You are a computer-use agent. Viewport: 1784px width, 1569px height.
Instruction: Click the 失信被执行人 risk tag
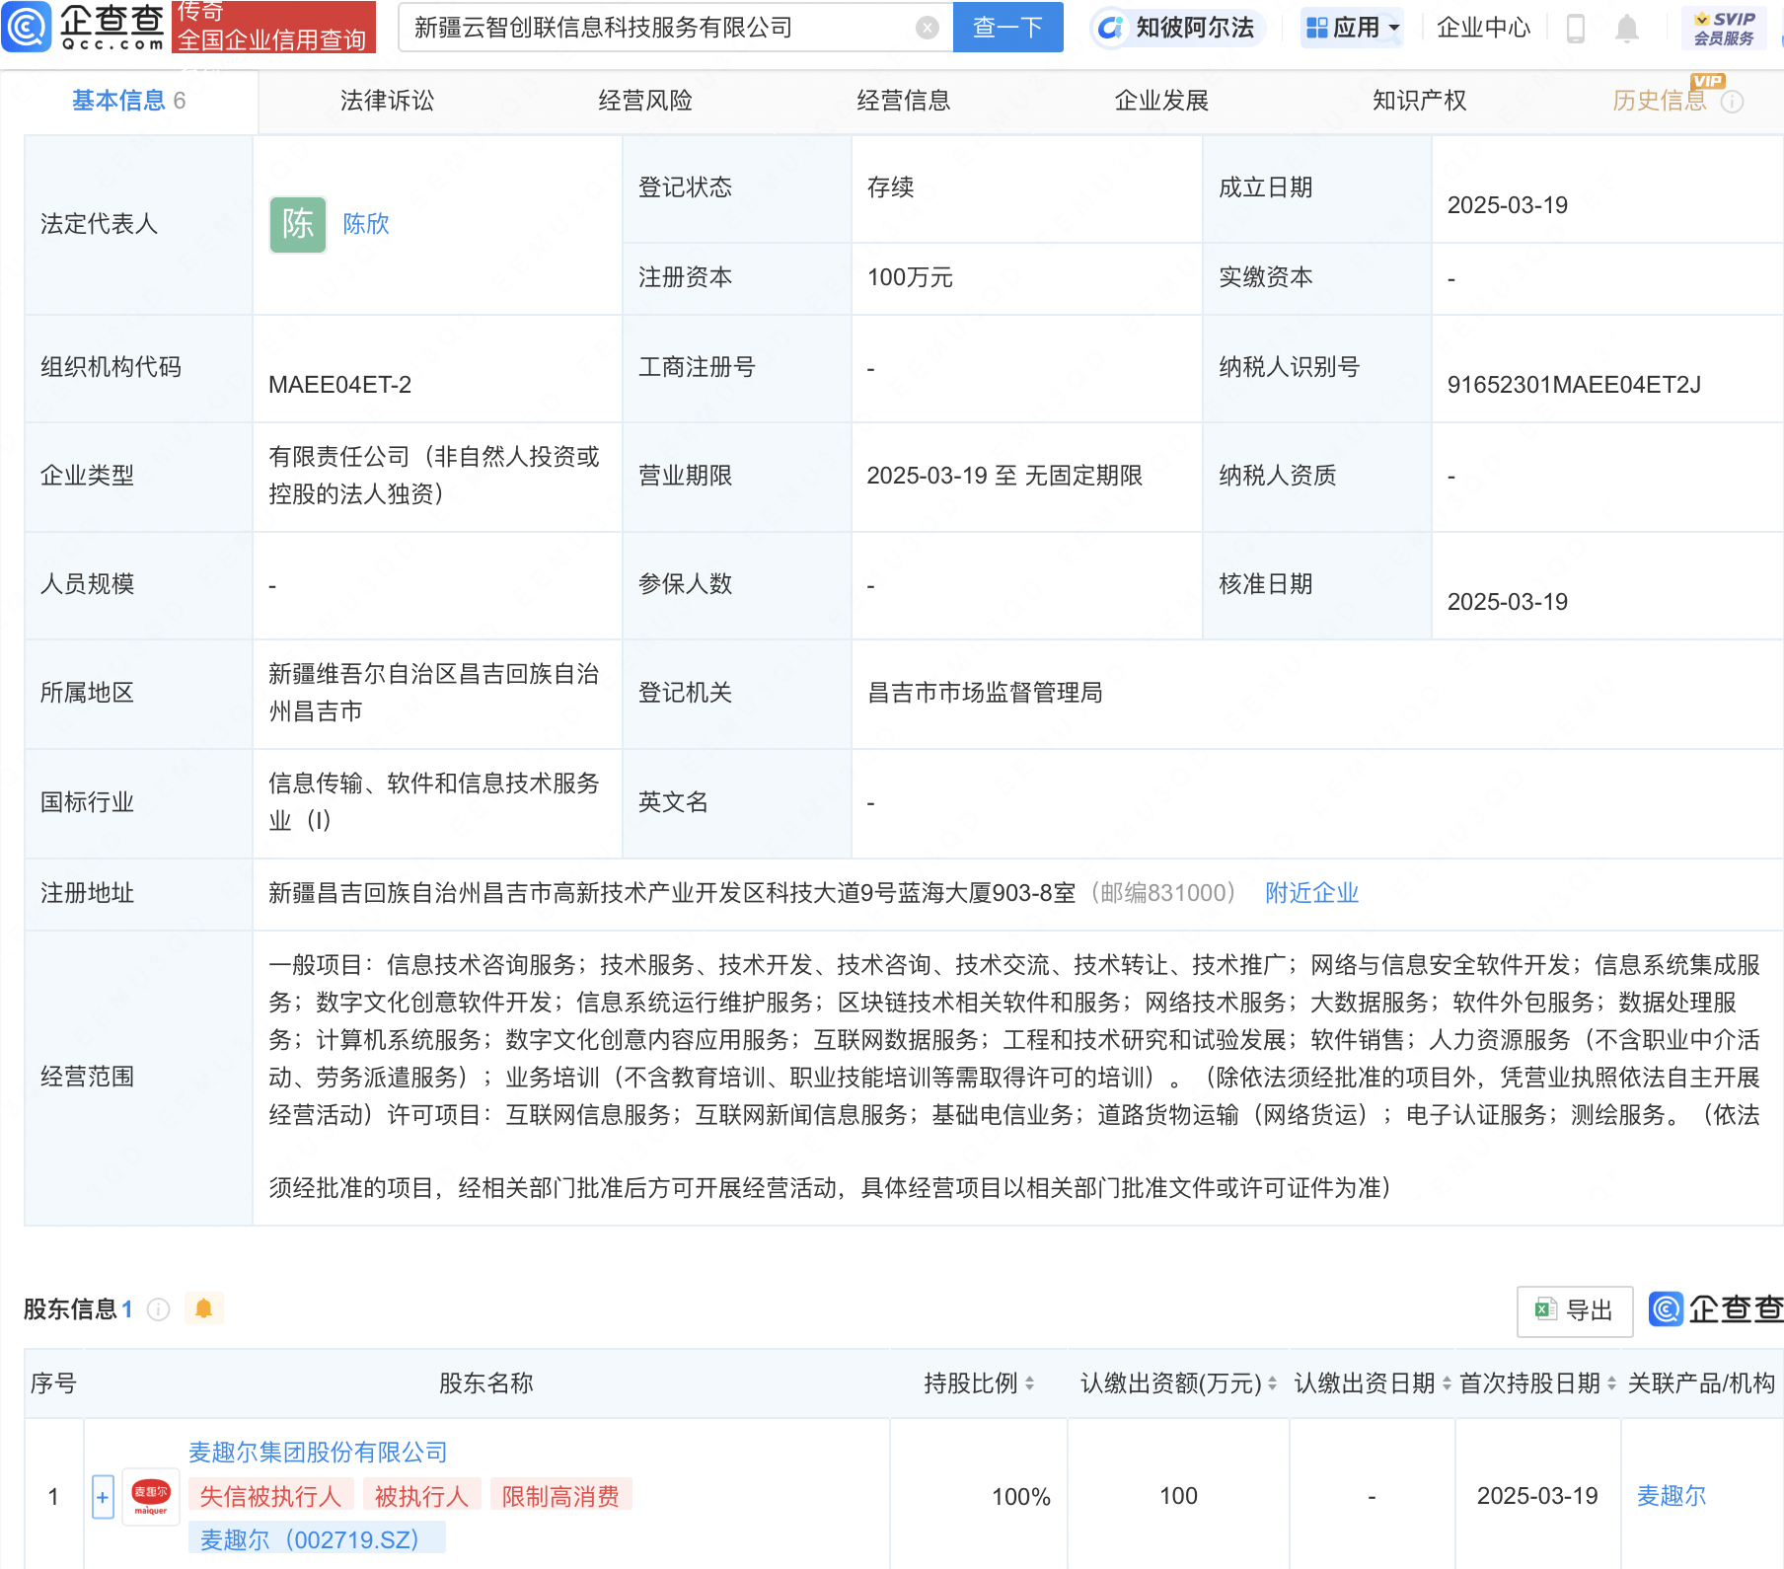(270, 1496)
